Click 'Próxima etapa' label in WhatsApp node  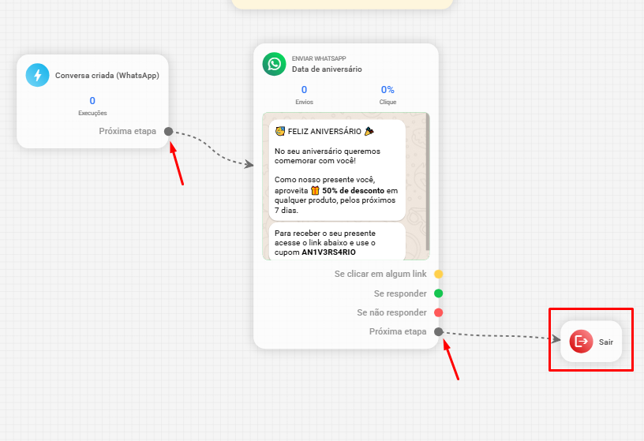click(398, 332)
